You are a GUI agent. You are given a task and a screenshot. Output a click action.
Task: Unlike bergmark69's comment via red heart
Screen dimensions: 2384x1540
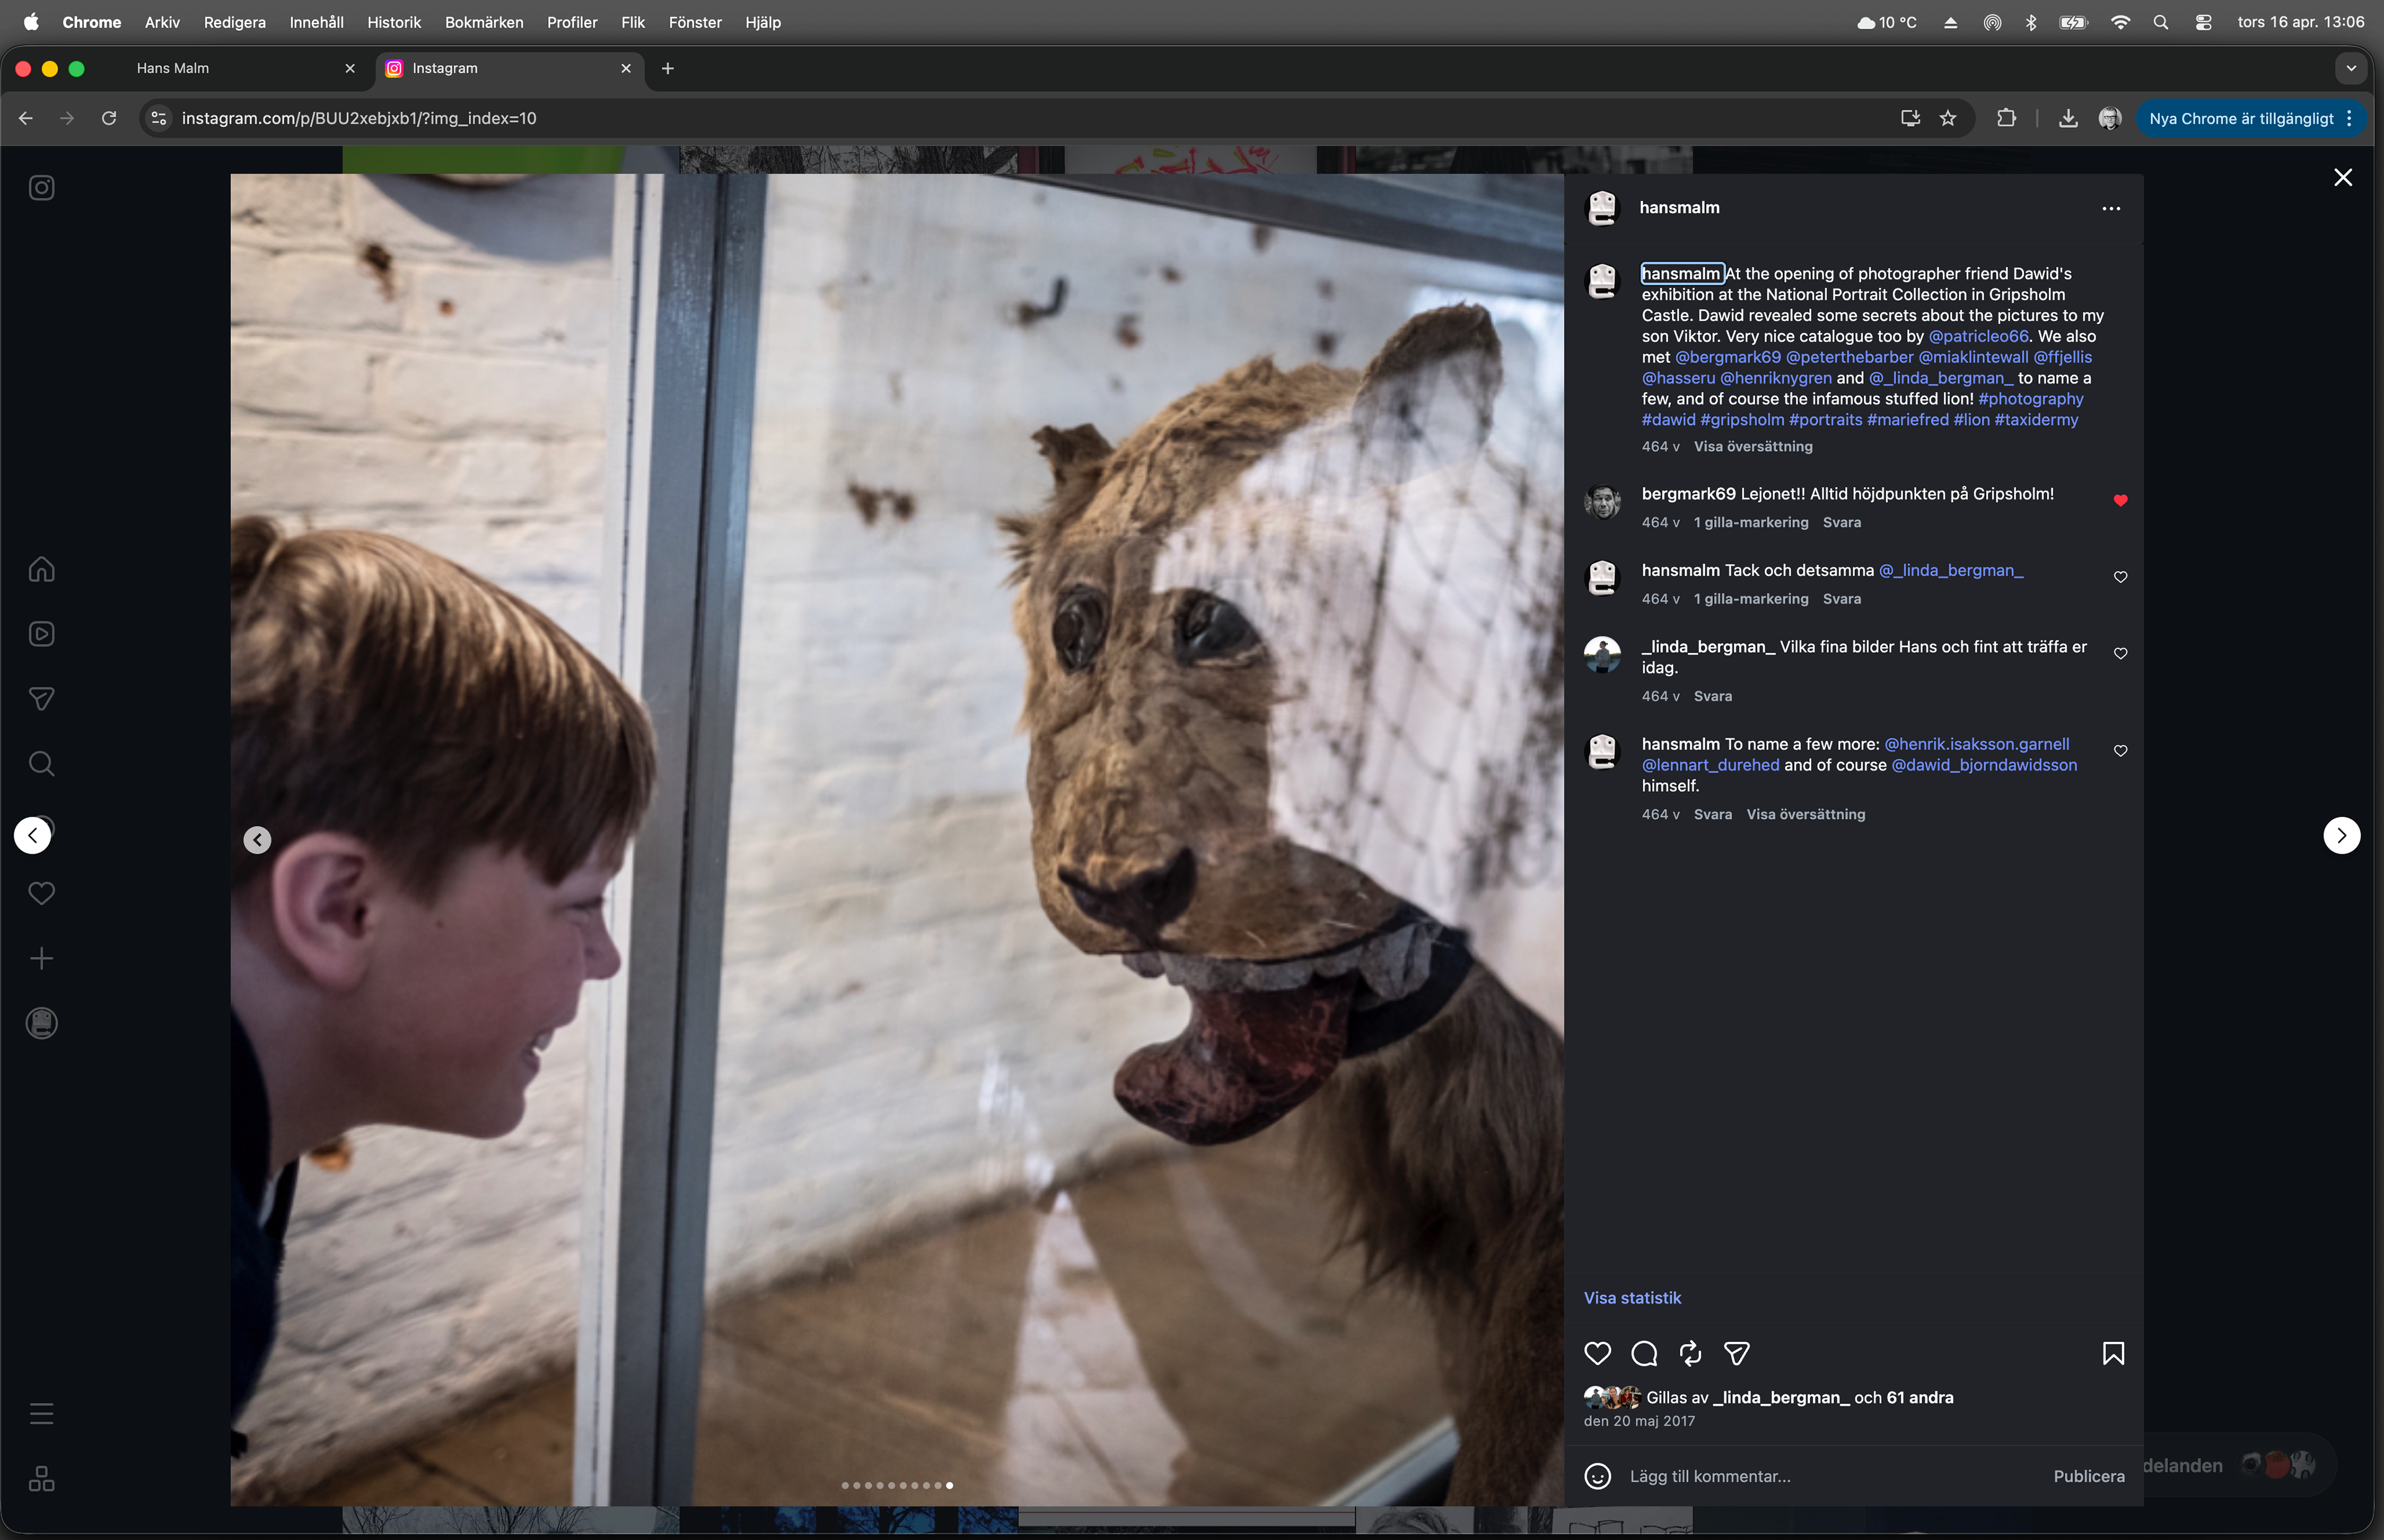pyautogui.click(x=2120, y=500)
